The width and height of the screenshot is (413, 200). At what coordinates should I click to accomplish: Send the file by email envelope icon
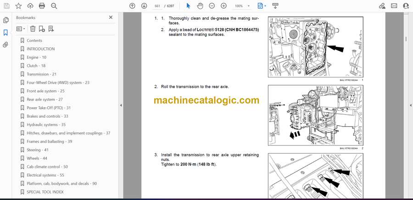pos(394,6)
